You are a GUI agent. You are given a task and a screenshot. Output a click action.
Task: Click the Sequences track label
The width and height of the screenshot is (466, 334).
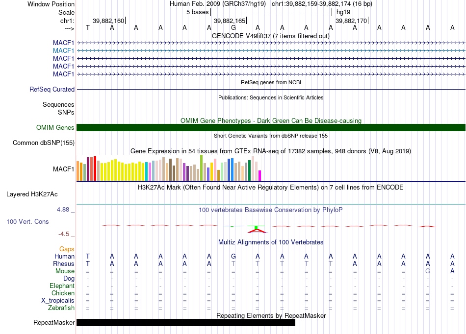tap(58, 104)
